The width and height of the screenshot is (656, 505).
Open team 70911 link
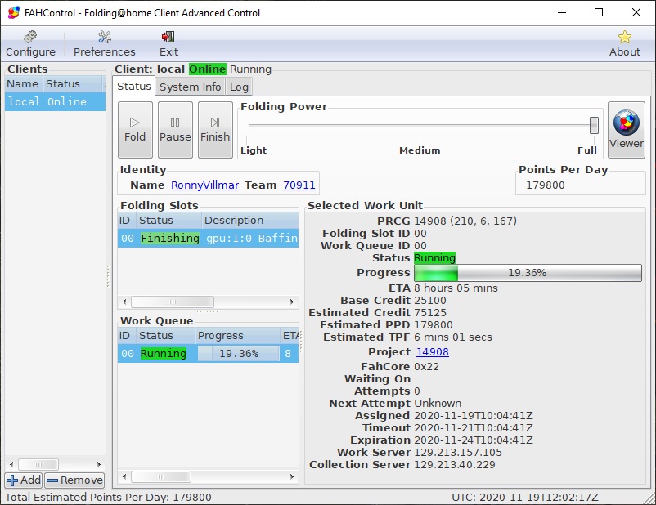pos(299,185)
